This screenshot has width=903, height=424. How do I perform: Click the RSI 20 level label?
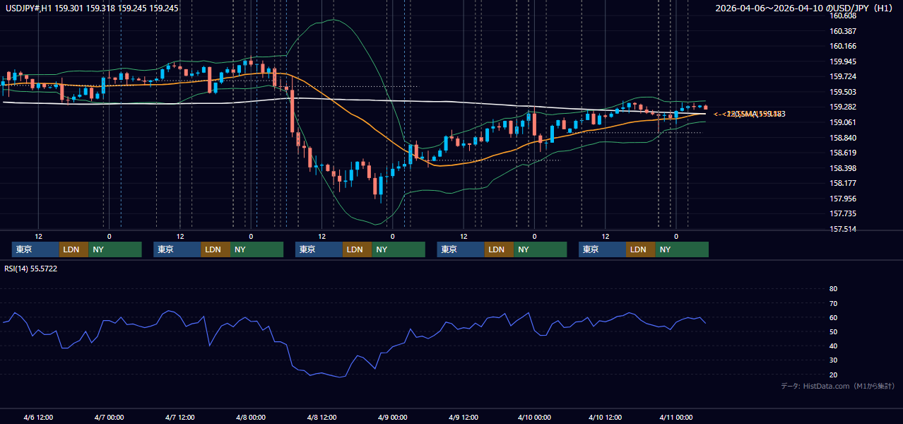[x=833, y=375]
